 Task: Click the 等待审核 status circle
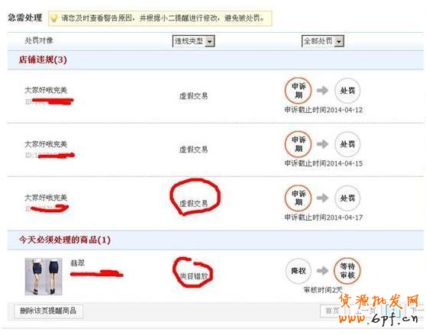point(347,271)
